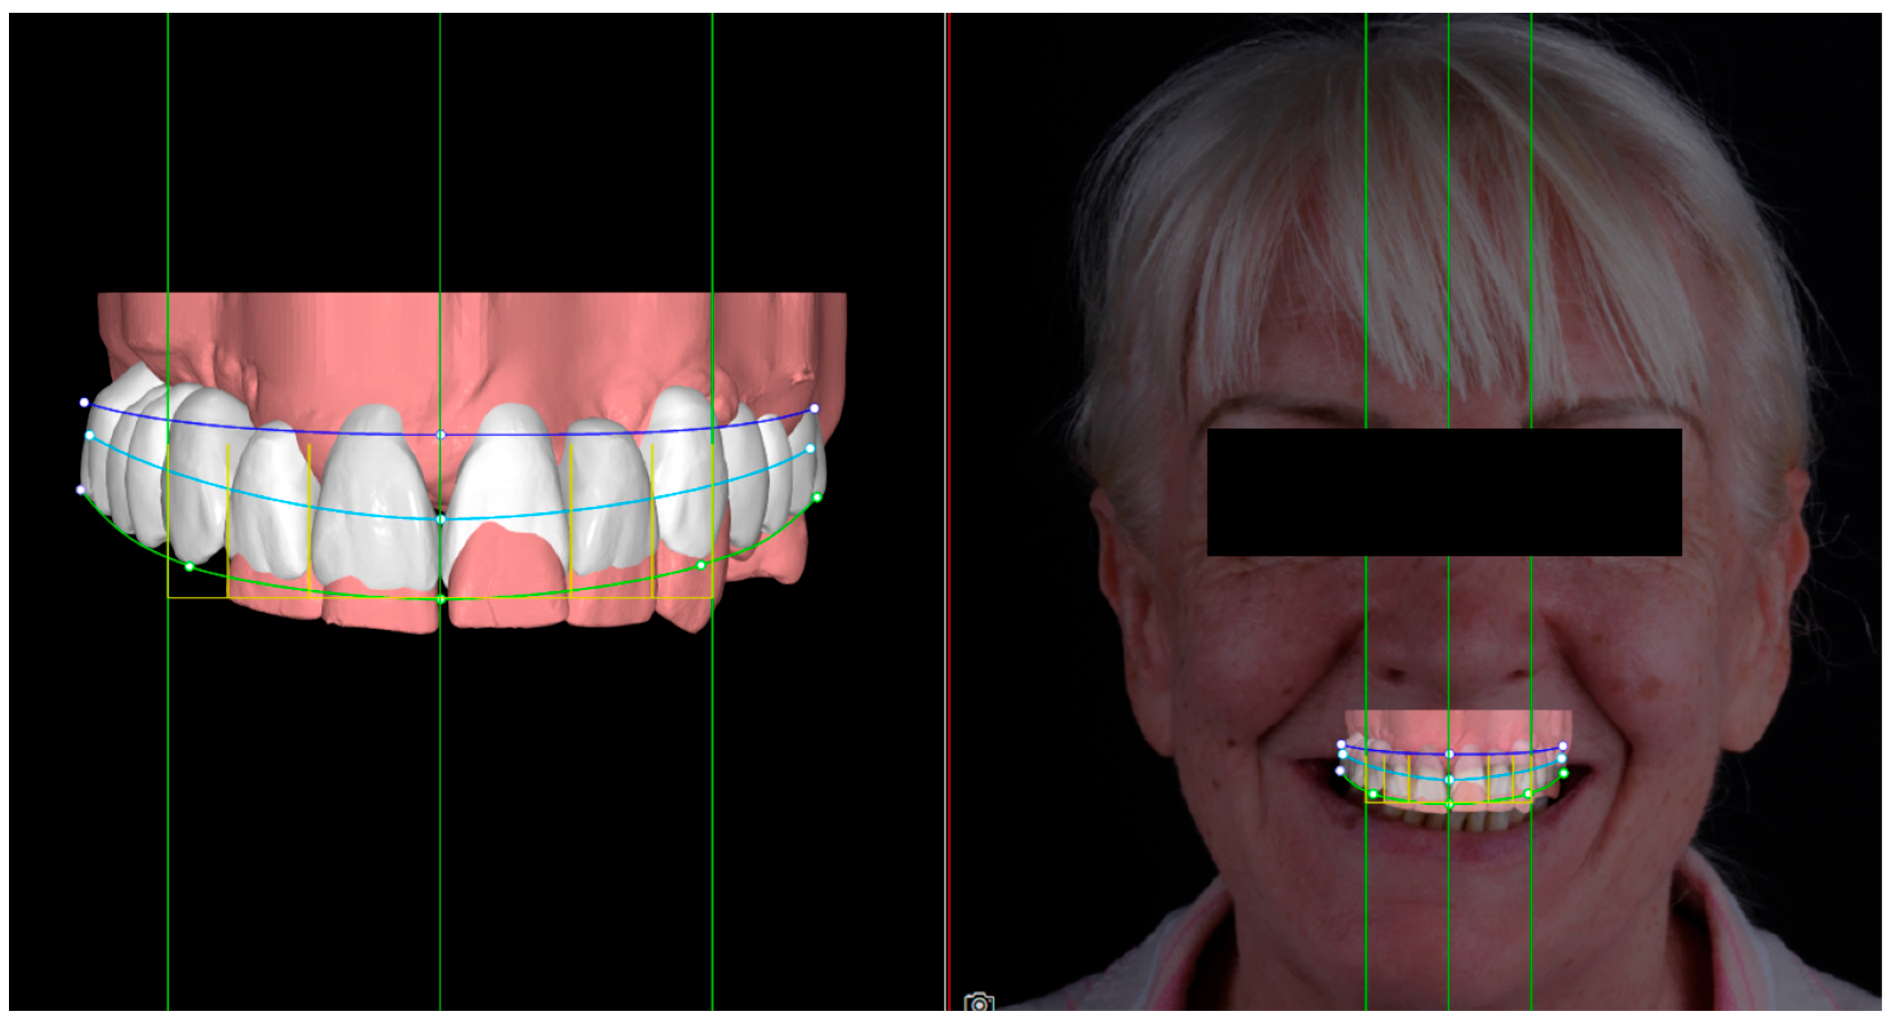Click green curve right endpoint on 3D model

tap(817, 497)
